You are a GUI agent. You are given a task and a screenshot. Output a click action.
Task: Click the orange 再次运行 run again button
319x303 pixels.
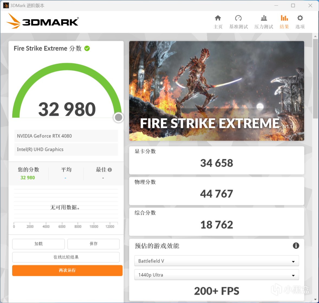[x=67, y=271]
